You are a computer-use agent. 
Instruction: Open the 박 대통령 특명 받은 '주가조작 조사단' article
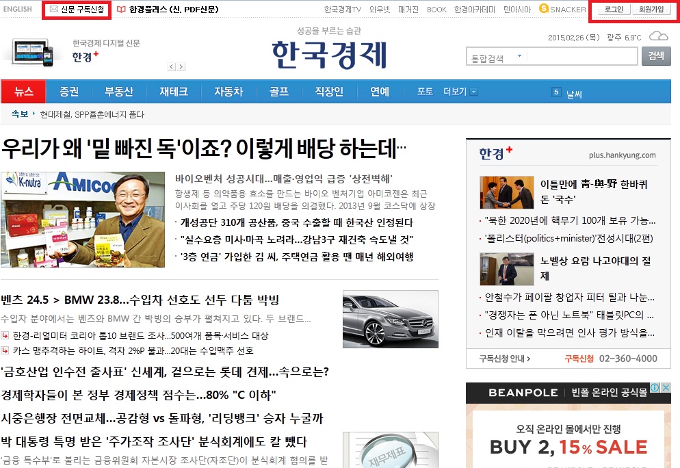[154, 442]
